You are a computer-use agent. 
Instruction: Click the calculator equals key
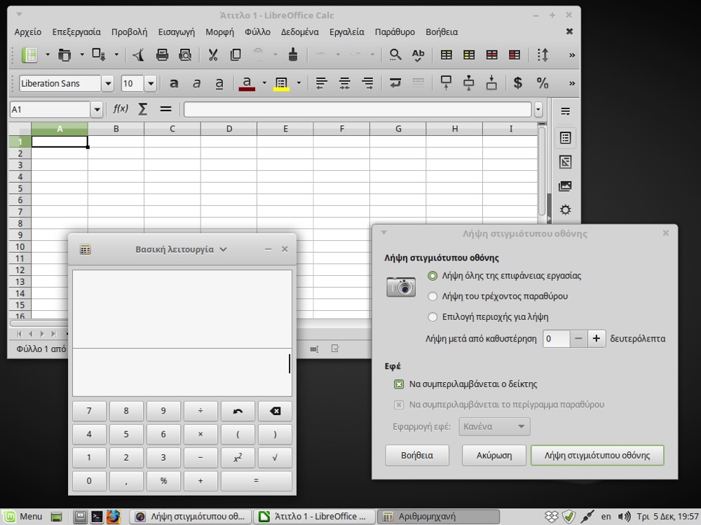(x=256, y=481)
